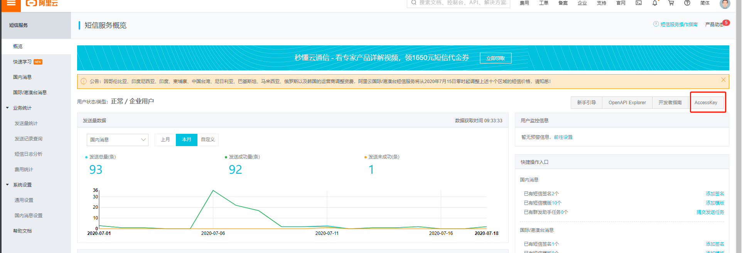Click the chart peak near 2020-07-06

pos(213,190)
